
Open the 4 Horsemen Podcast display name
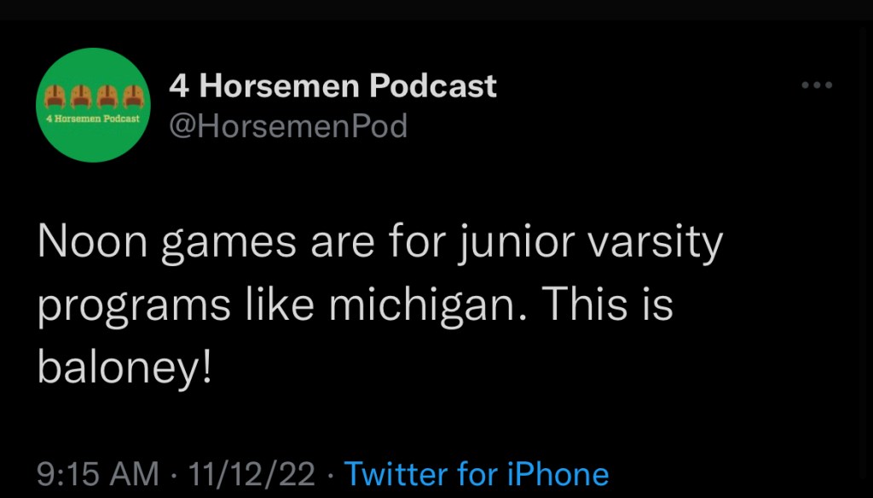point(332,85)
